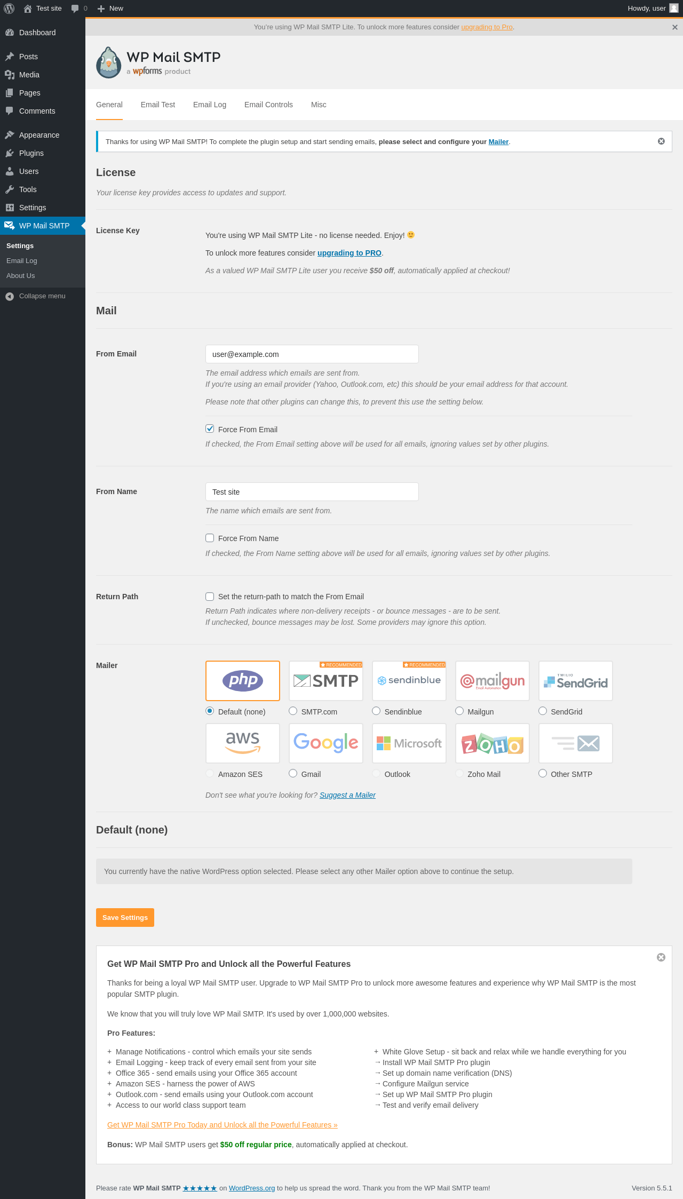
Task: Choose the SendGrid mailer logo
Action: (x=575, y=681)
